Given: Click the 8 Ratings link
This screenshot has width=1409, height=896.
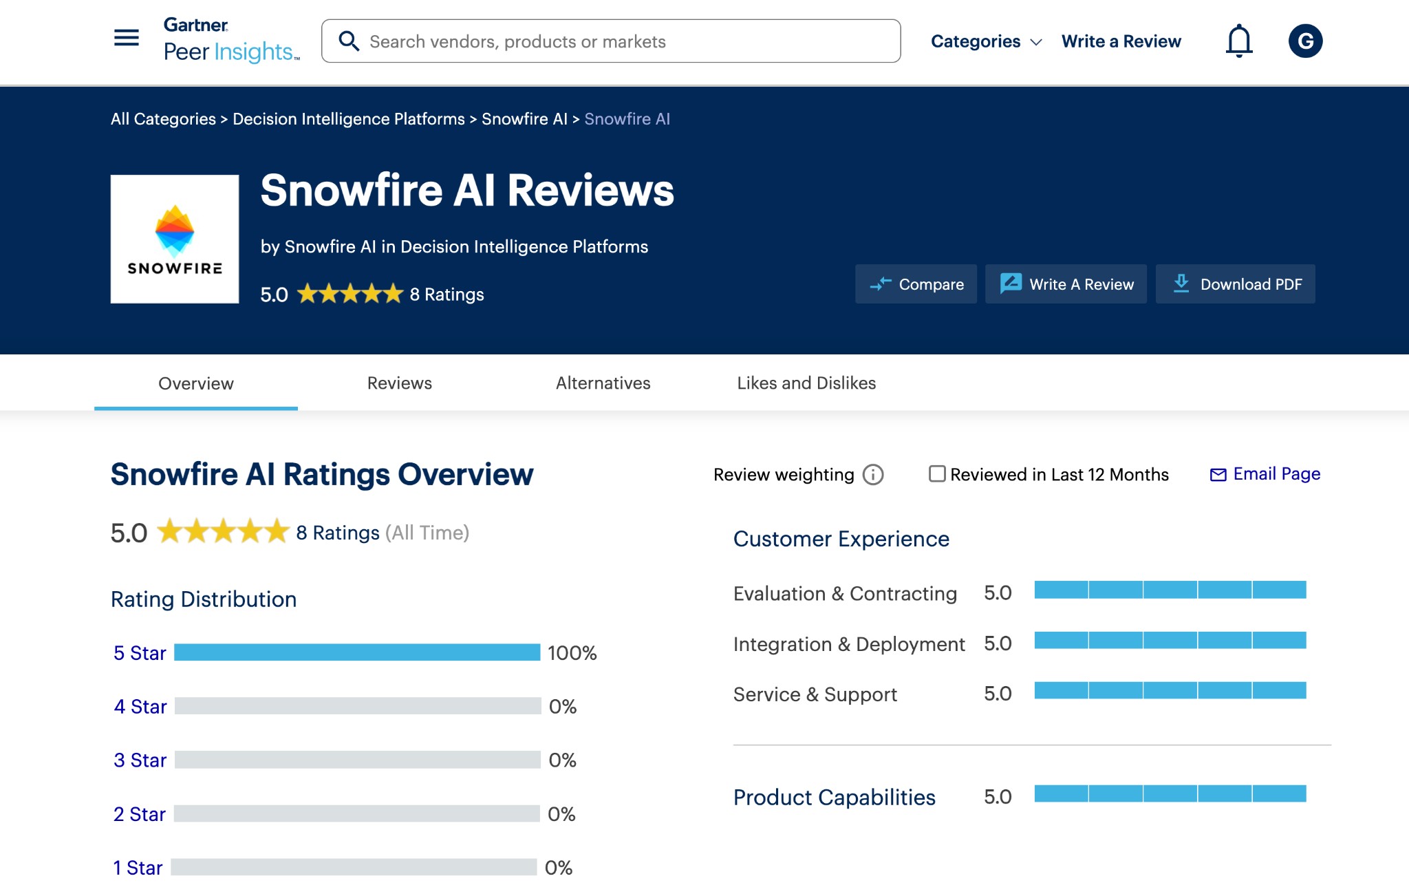Looking at the screenshot, I should point(447,294).
